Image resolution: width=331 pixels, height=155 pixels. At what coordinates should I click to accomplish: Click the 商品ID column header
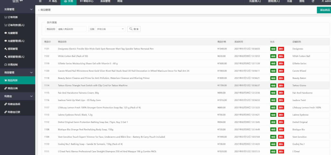(47, 42)
